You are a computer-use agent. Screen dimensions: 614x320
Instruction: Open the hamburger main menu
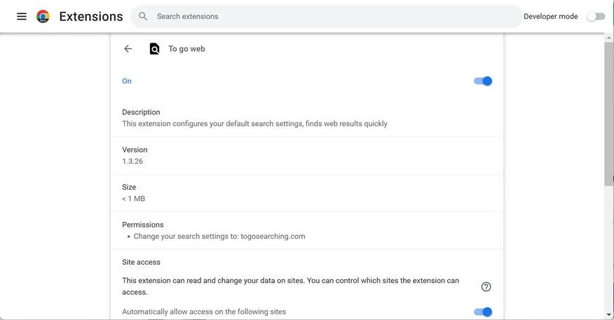(x=22, y=16)
